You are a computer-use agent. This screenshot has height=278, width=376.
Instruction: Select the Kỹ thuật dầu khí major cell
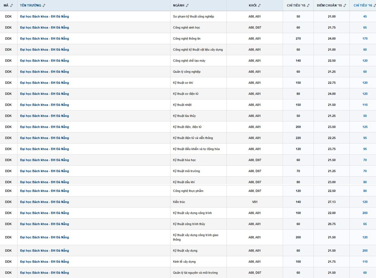184,182
